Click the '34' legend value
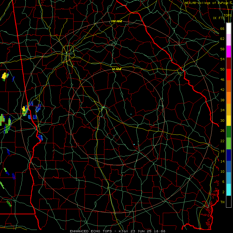The image size is (233, 233). pos(222,110)
